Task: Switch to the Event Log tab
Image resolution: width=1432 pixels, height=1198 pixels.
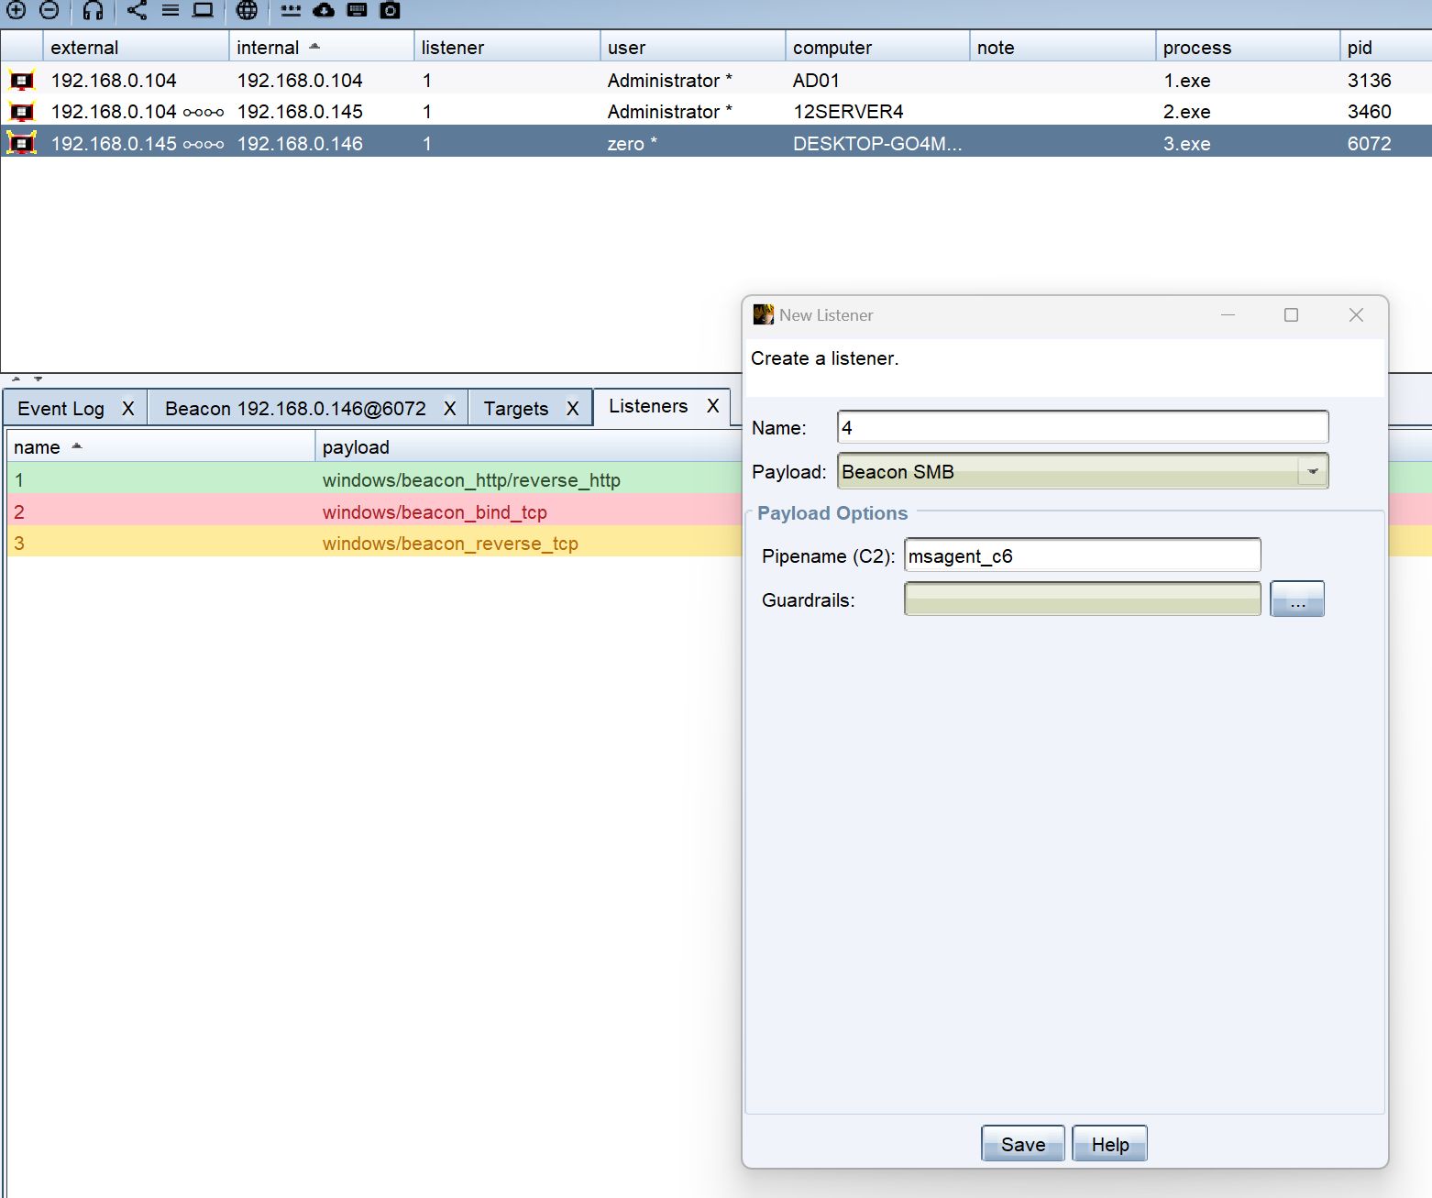Action: click(61, 409)
